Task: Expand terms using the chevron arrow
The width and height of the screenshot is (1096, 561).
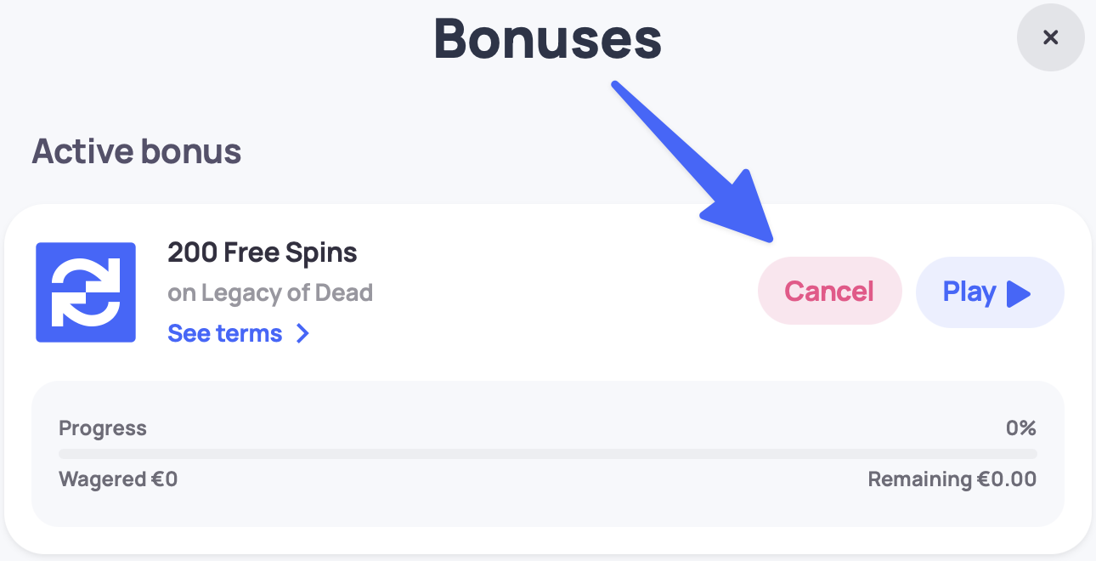Action: click(x=302, y=333)
